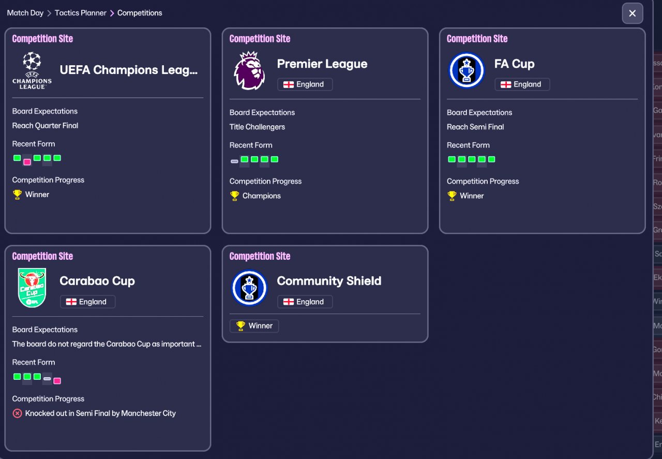Viewport: 662px width, 459px height.
Task: Open the FA Cup competition title
Action: coord(515,64)
